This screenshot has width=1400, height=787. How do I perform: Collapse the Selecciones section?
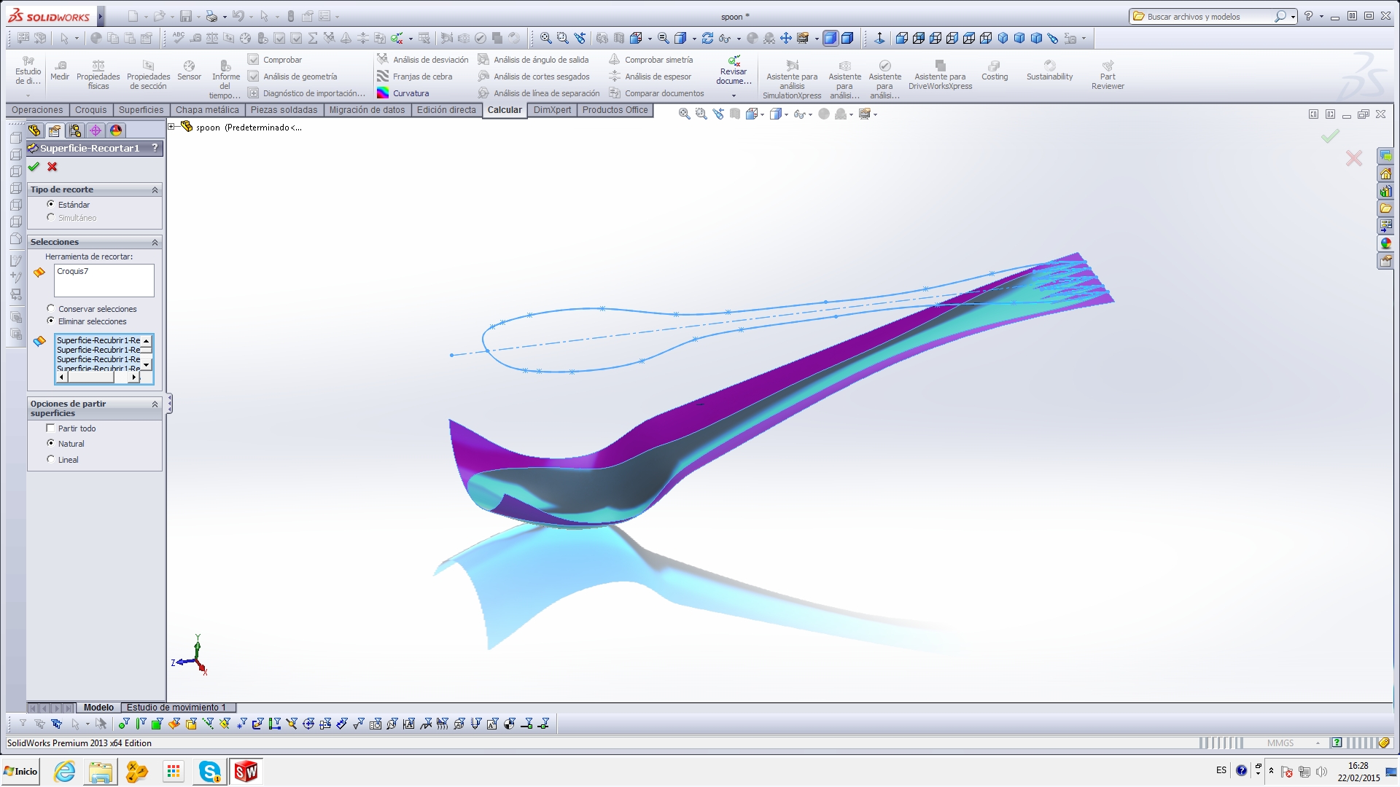[155, 242]
